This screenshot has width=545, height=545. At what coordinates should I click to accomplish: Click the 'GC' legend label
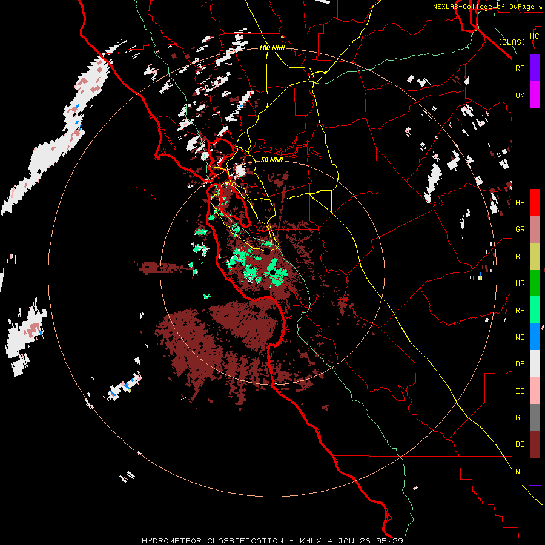[520, 417]
